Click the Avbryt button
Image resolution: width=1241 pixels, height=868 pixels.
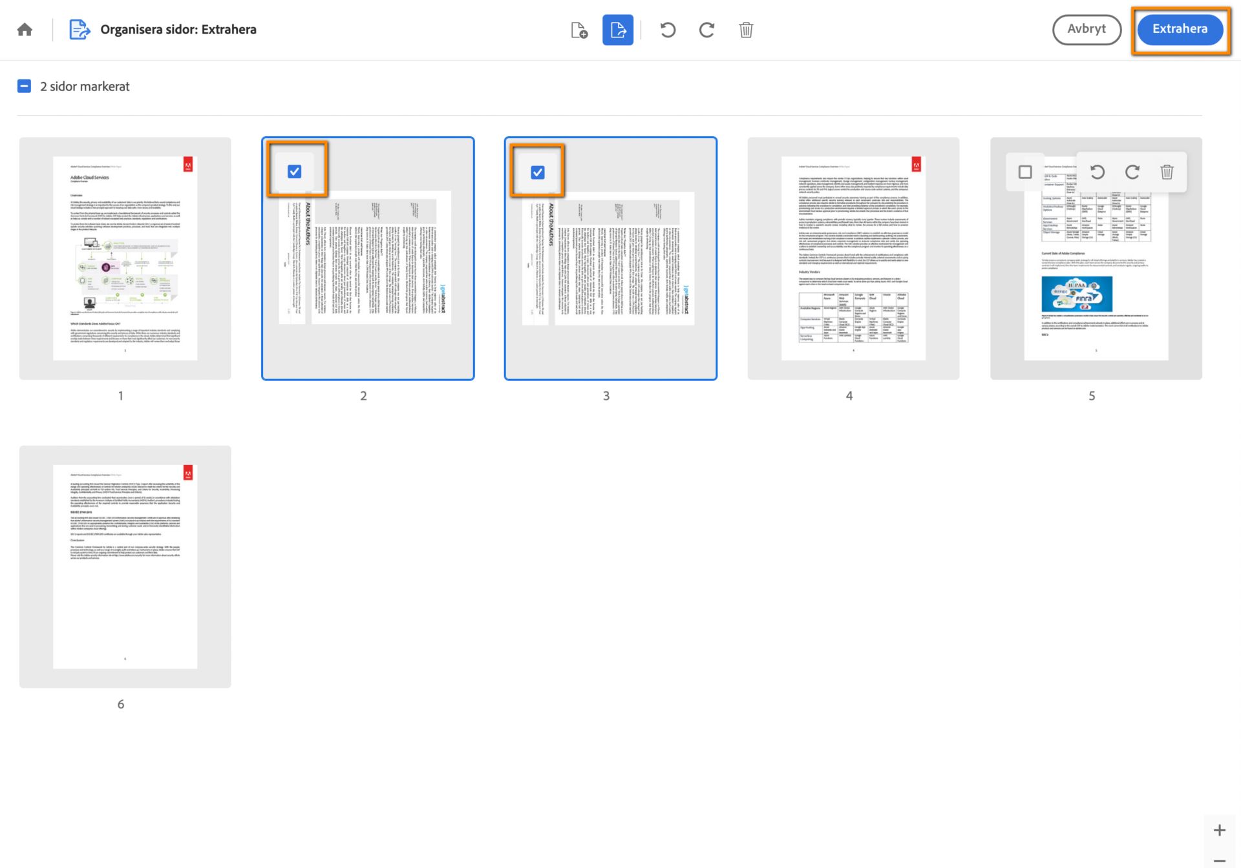point(1087,30)
